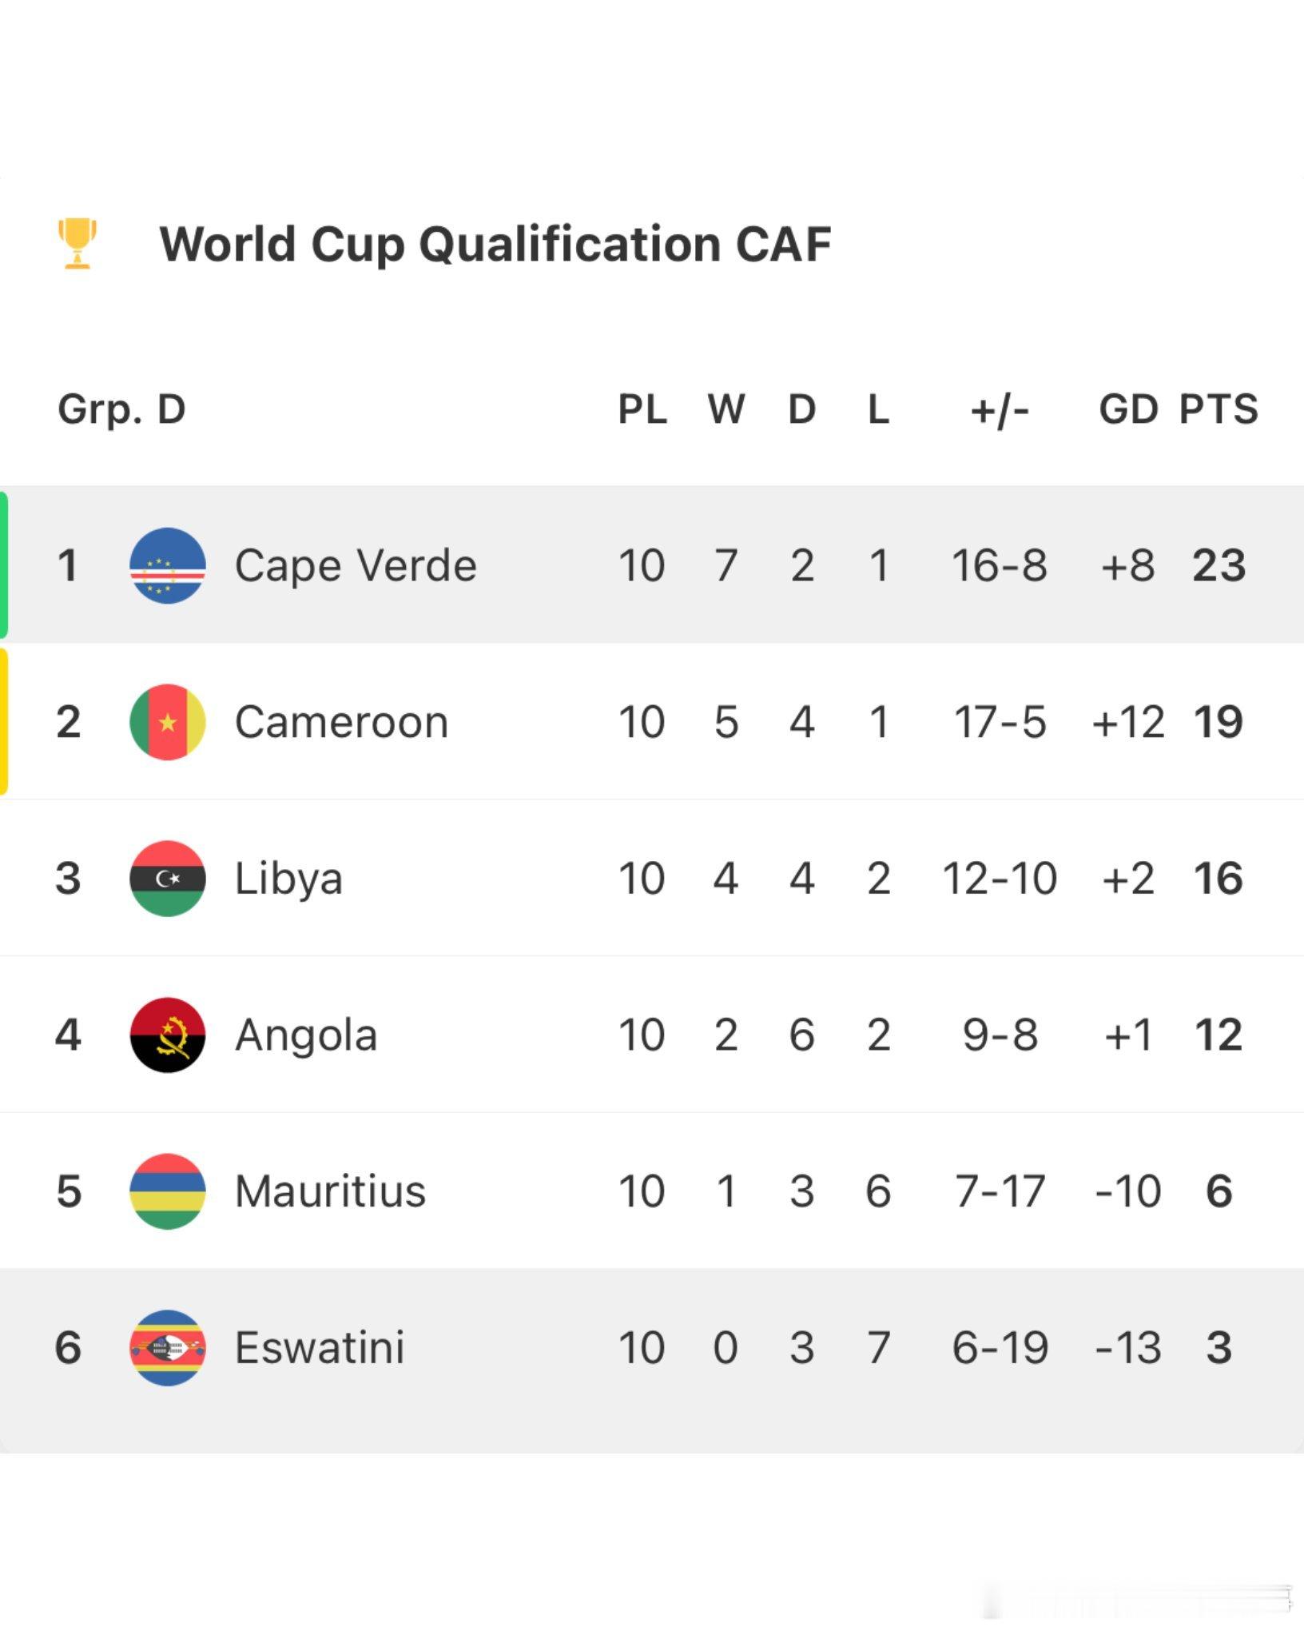The height and width of the screenshot is (1631, 1304).
Task: Sort by the GD column header
Action: [1128, 409]
